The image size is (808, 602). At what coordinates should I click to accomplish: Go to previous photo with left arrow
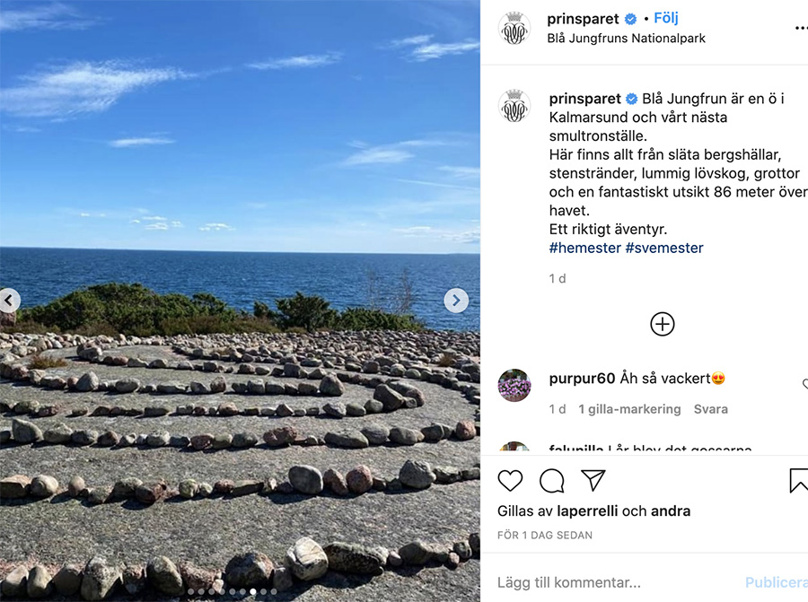pyautogui.click(x=9, y=301)
